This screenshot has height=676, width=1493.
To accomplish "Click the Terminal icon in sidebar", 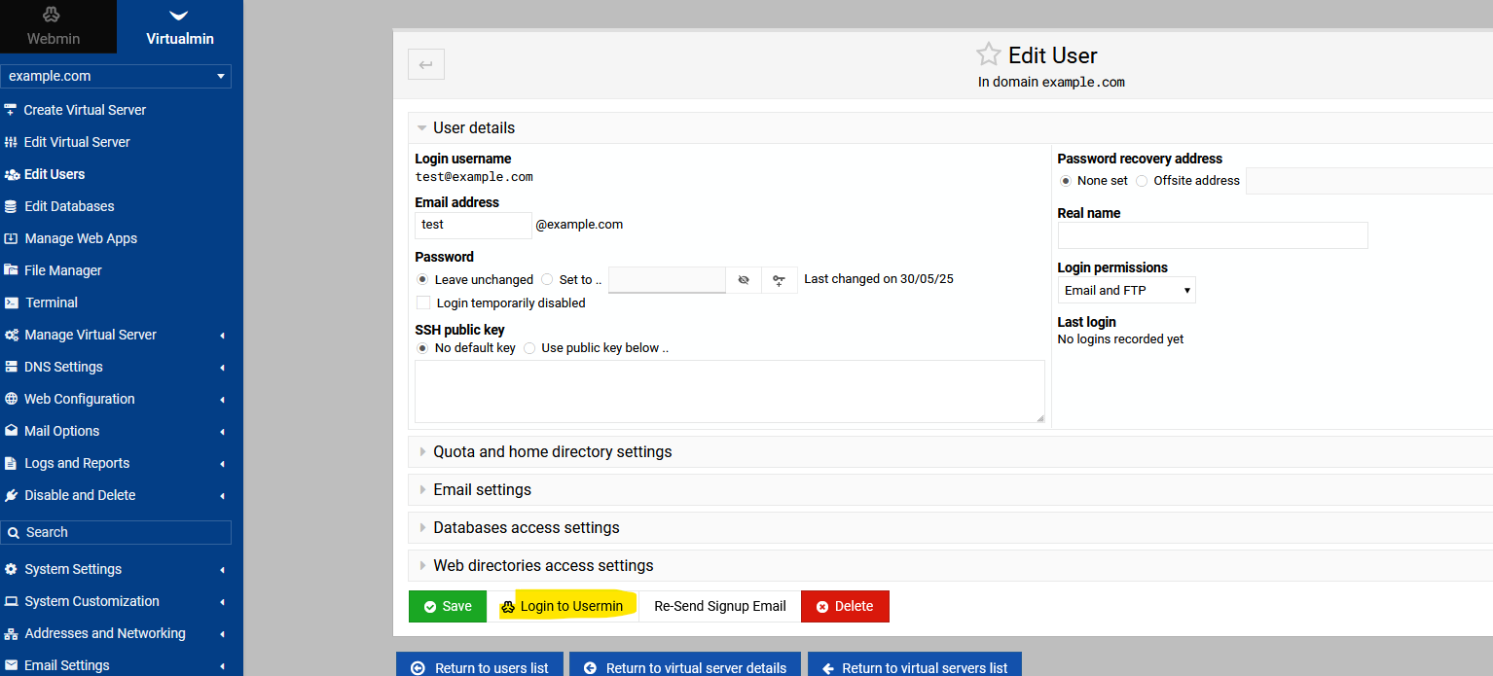I will coord(11,302).
